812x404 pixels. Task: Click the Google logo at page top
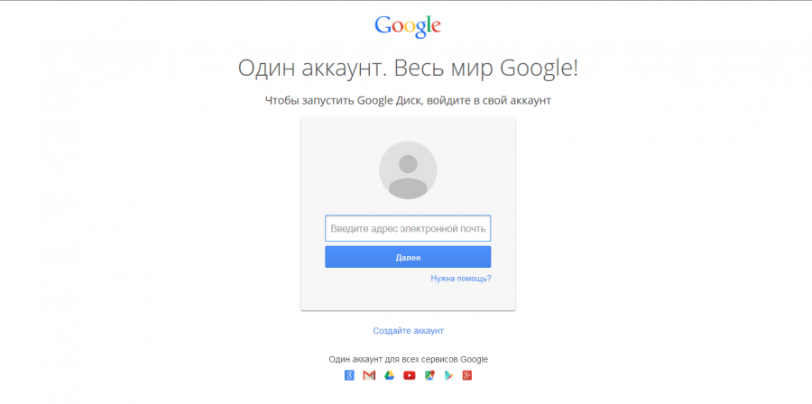pyautogui.click(x=408, y=26)
